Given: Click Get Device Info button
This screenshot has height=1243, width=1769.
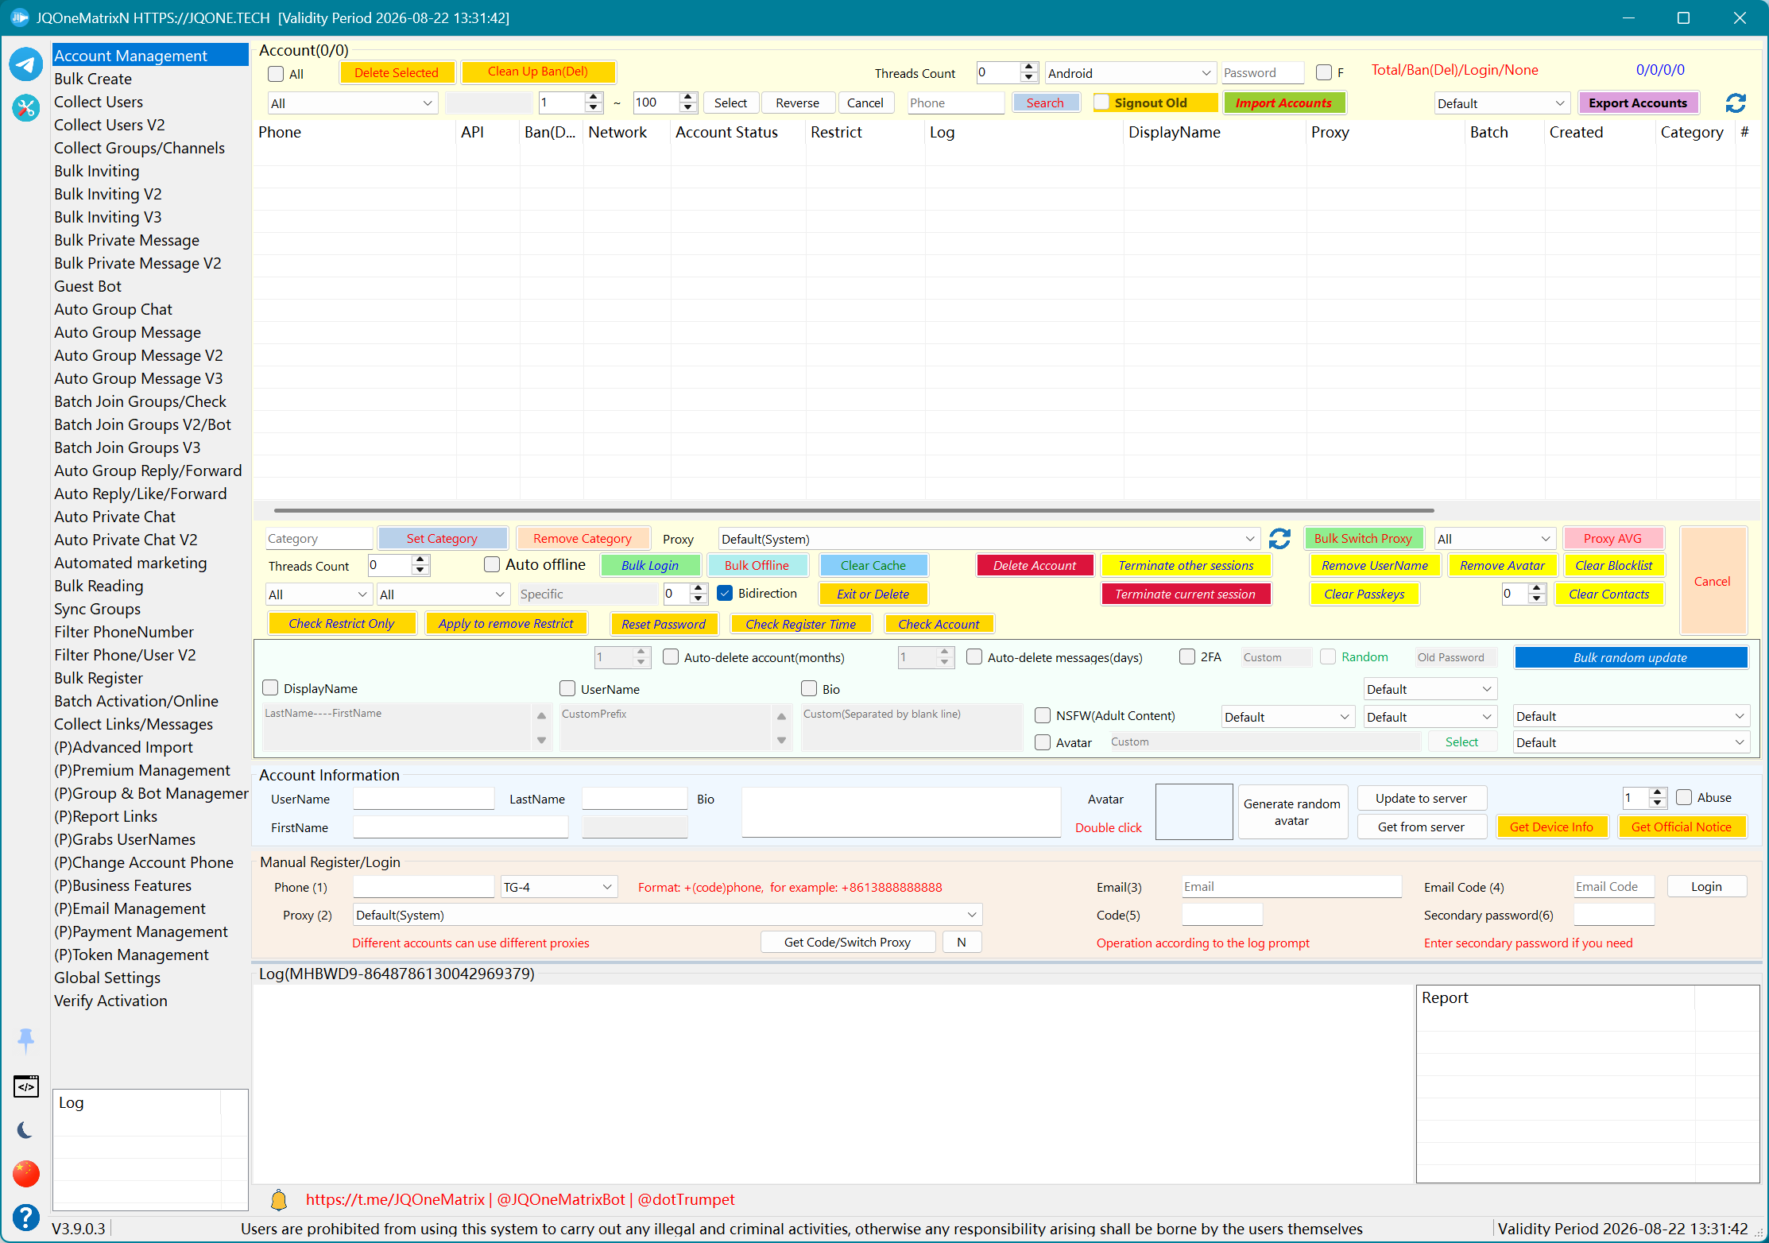Looking at the screenshot, I should pos(1551,827).
